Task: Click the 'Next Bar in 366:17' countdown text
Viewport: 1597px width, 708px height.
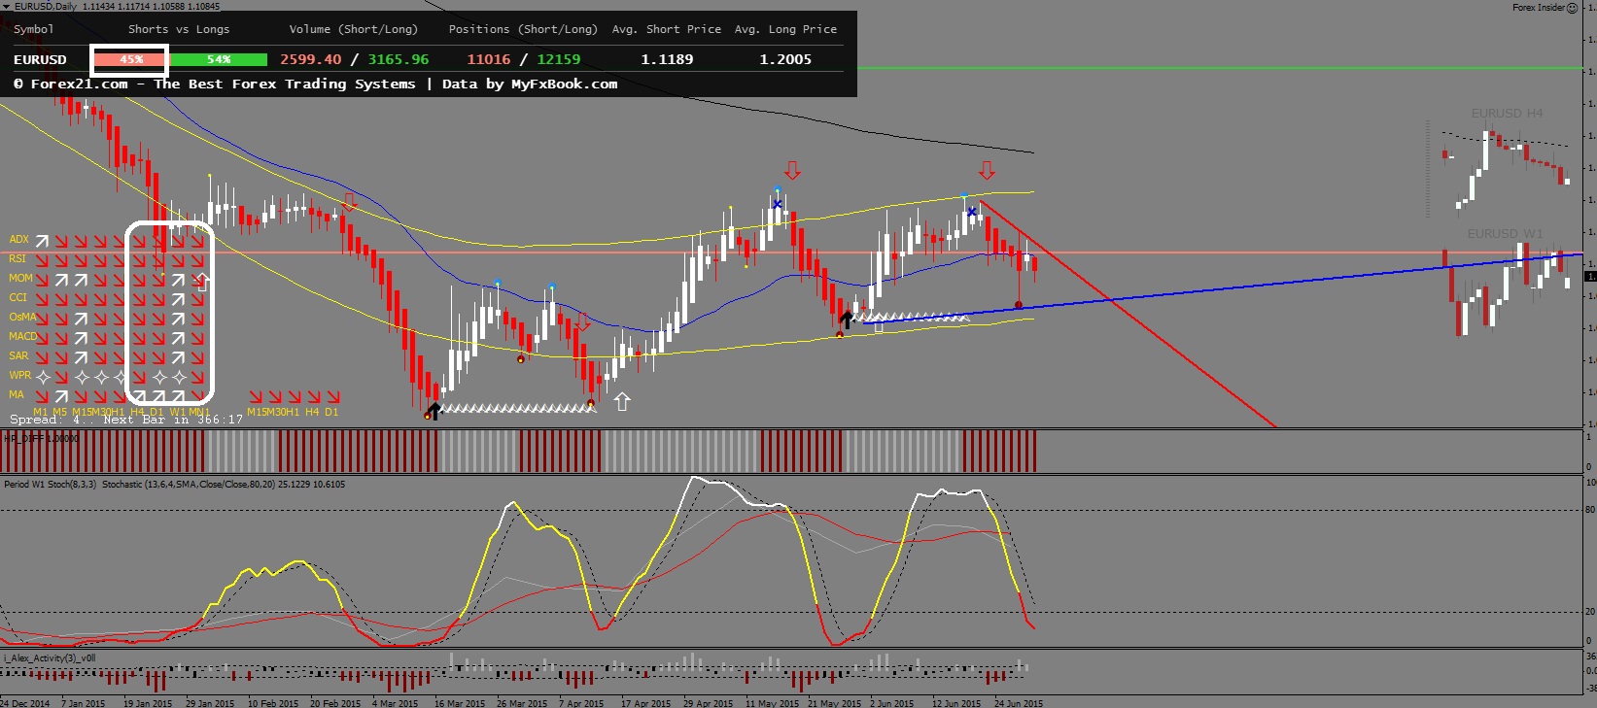Action: pos(173,420)
